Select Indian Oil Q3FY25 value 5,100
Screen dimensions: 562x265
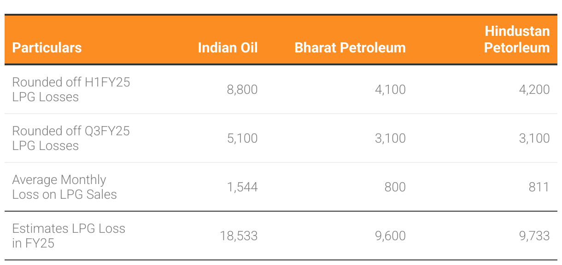242,138
